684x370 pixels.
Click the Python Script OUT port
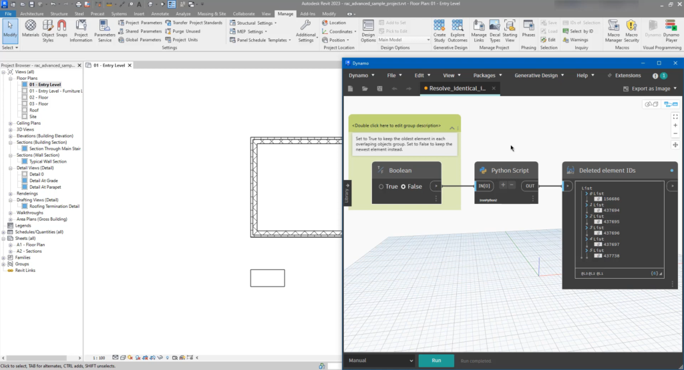pyautogui.click(x=530, y=186)
